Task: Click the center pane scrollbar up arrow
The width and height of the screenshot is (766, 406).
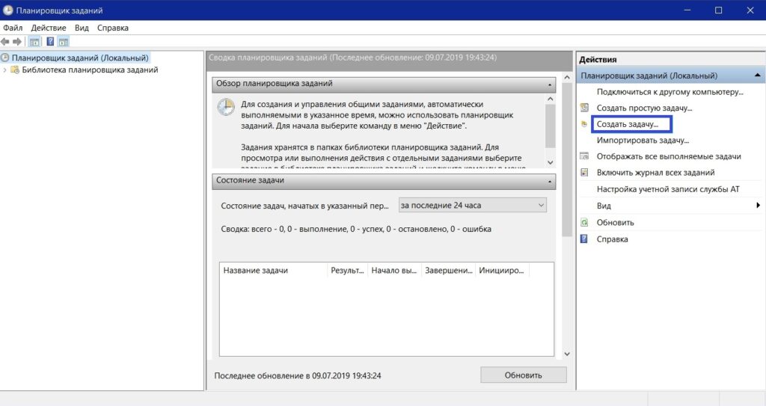Action: pyautogui.click(x=567, y=77)
